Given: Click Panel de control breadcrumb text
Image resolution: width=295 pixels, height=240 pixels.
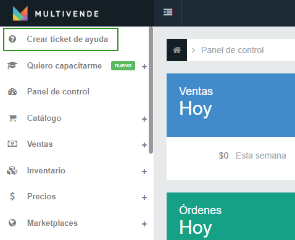Looking at the screenshot, I should click(232, 50).
